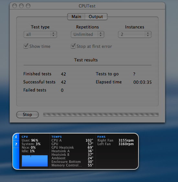Image resolution: width=178 pixels, height=182 pixels.
Task: Click the User CPU percentage 96%
Action: (x=35, y=140)
